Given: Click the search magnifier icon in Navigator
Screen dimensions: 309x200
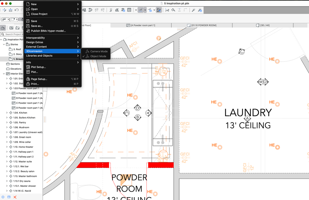Looking at the screenshot, I should tap(3, 34).
